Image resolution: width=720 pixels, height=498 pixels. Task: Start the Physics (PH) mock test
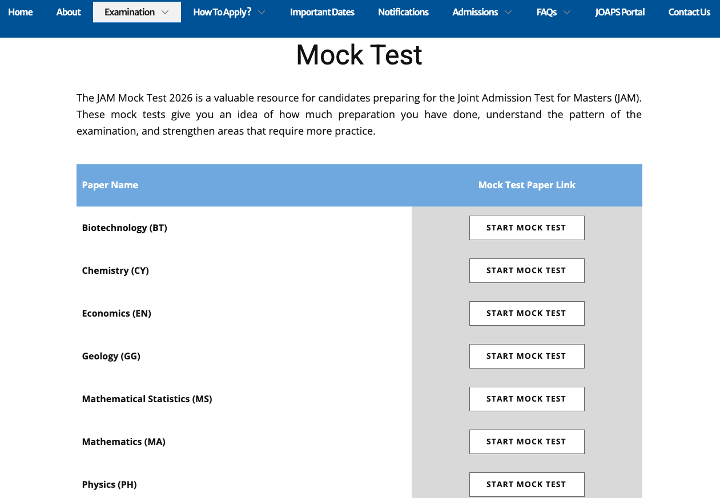point(526,484)
